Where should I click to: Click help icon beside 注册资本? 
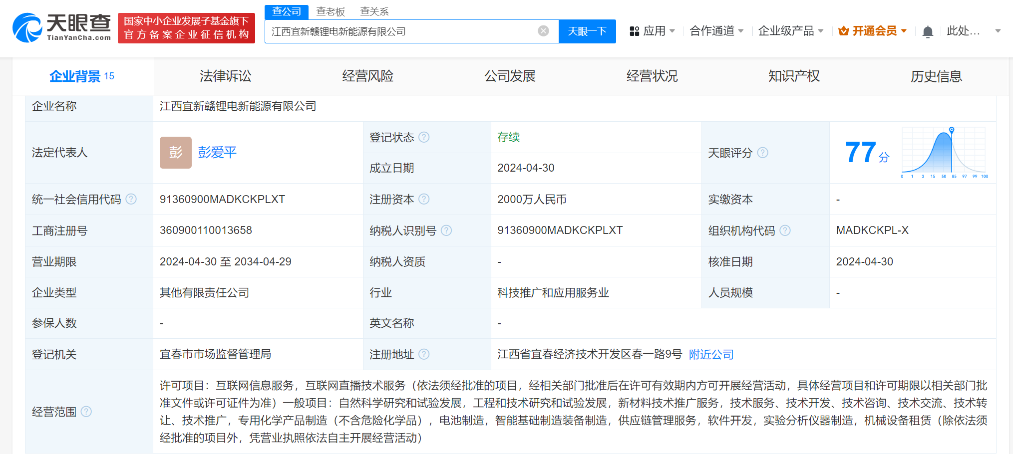click(x=424, y=199)
